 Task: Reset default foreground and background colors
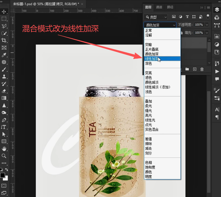(x=1, y=169)
